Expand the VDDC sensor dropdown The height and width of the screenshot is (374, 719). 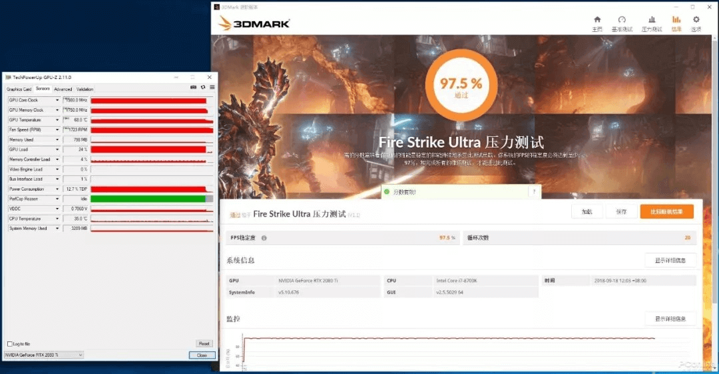click(x=57, y=209)
